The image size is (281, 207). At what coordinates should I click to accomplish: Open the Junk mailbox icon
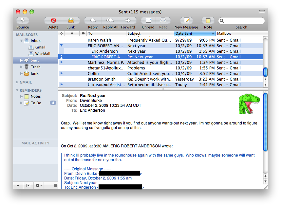tap(27, 73)
